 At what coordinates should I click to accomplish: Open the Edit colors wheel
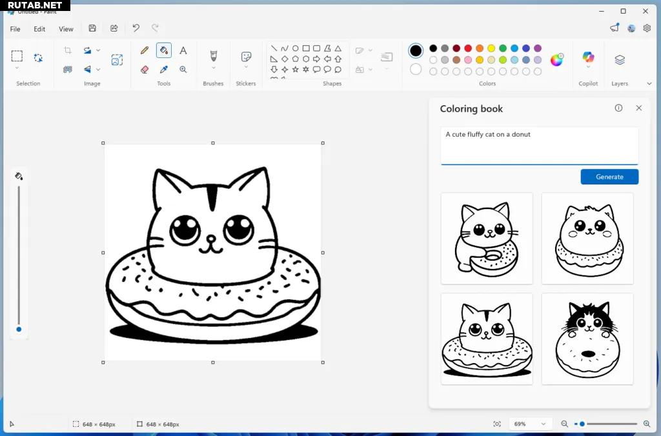coord(556,60)
